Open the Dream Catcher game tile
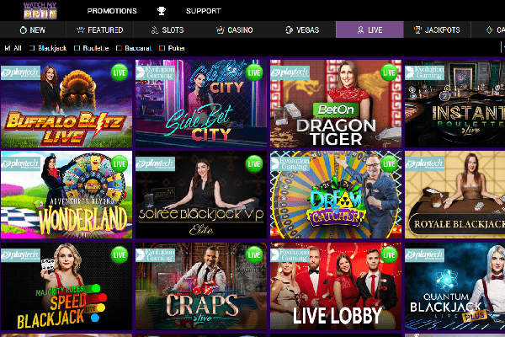The image size is (505, 337). [336, 195]
